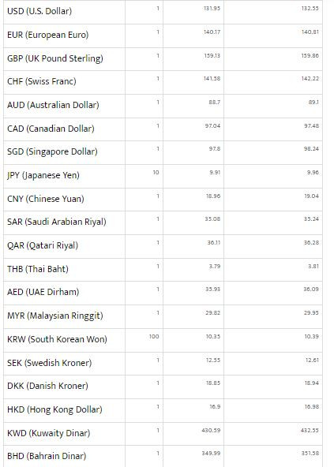Viewport: 334px width, 467px height.
Task: Click the CNY (Chinese Yuan) entry
Action: 46,199
